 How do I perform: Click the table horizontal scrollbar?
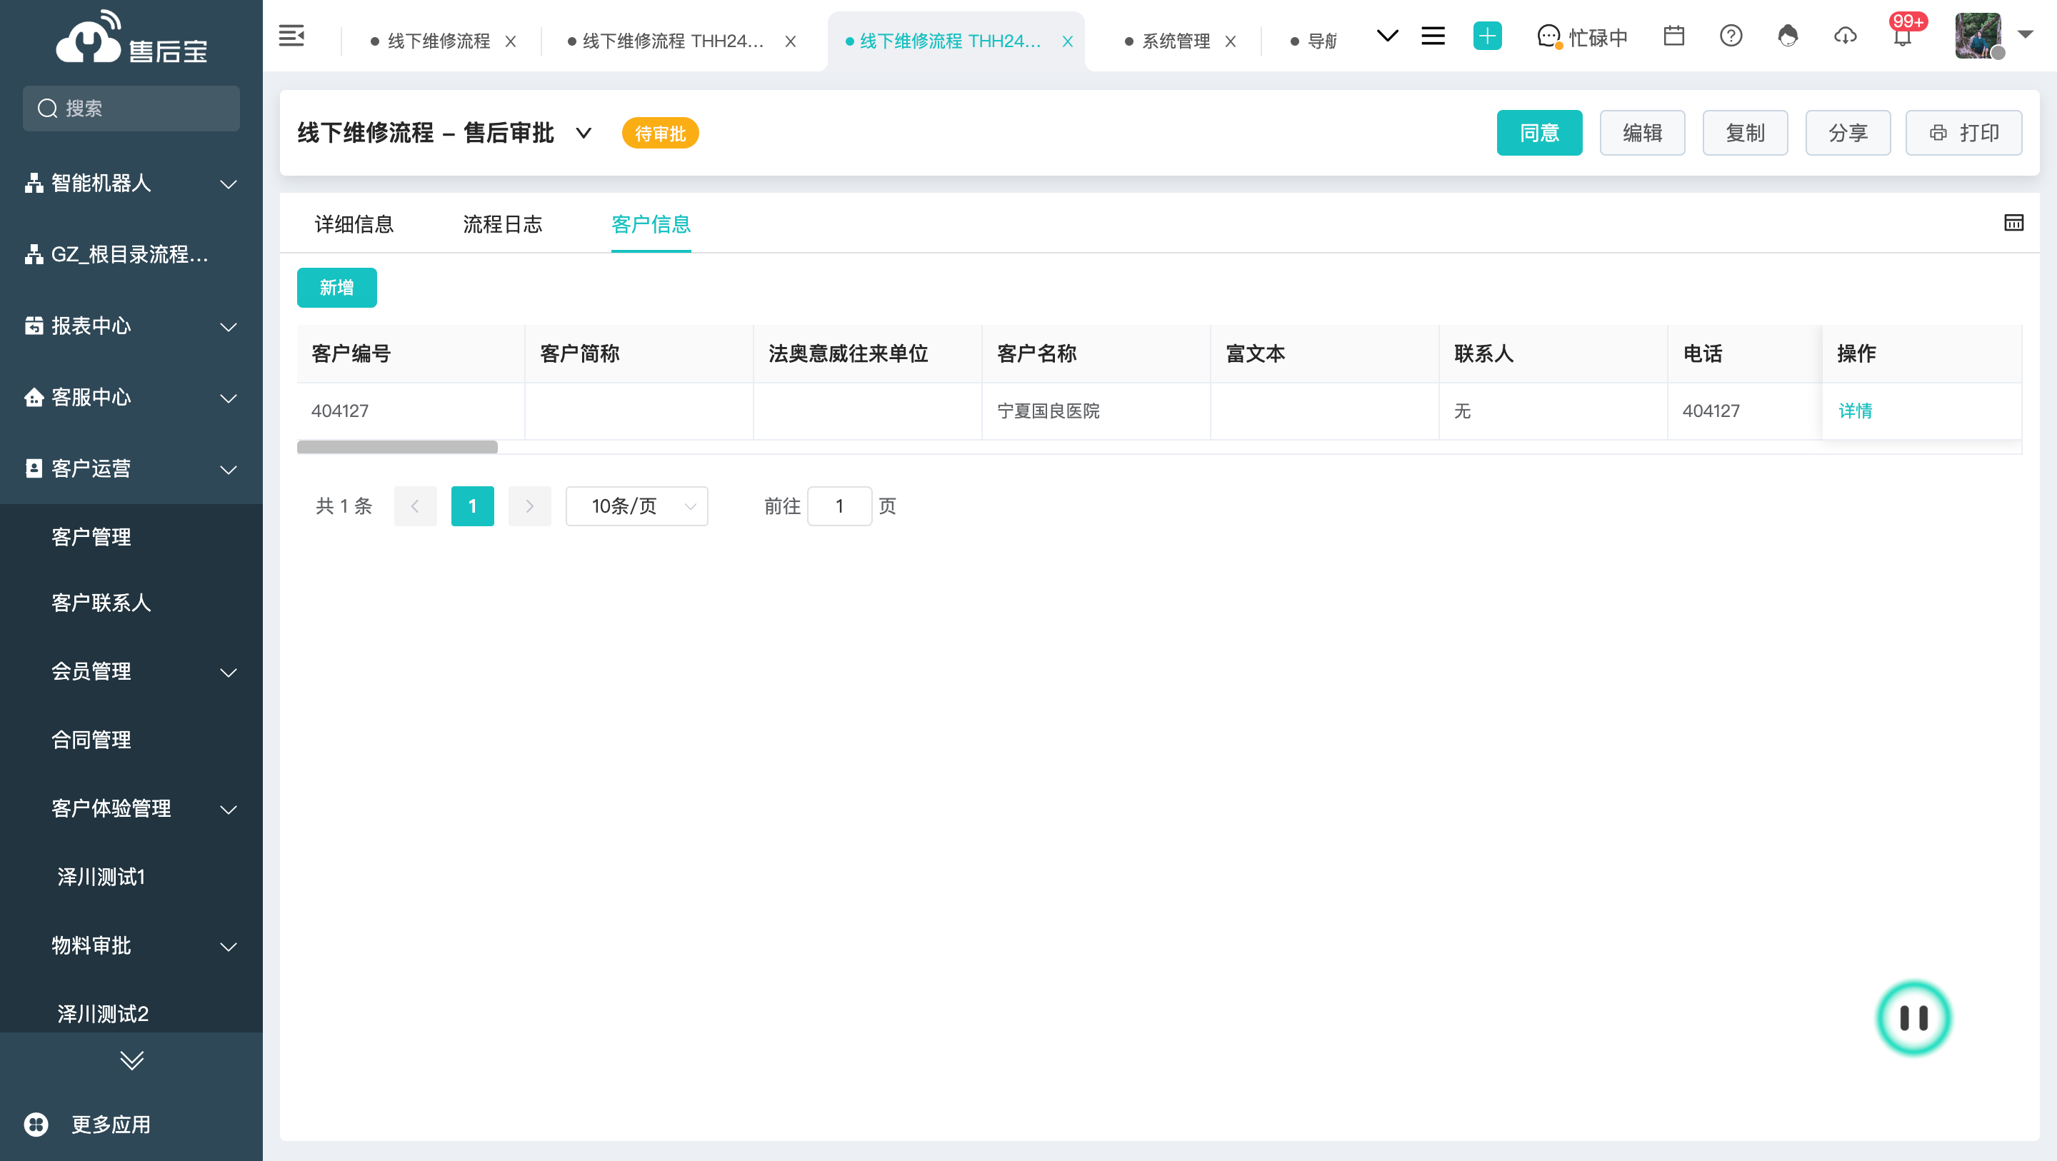397,447
